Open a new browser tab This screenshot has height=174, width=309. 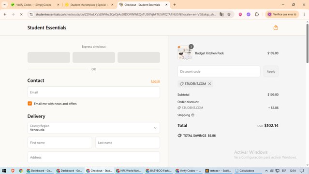point(175,5)
